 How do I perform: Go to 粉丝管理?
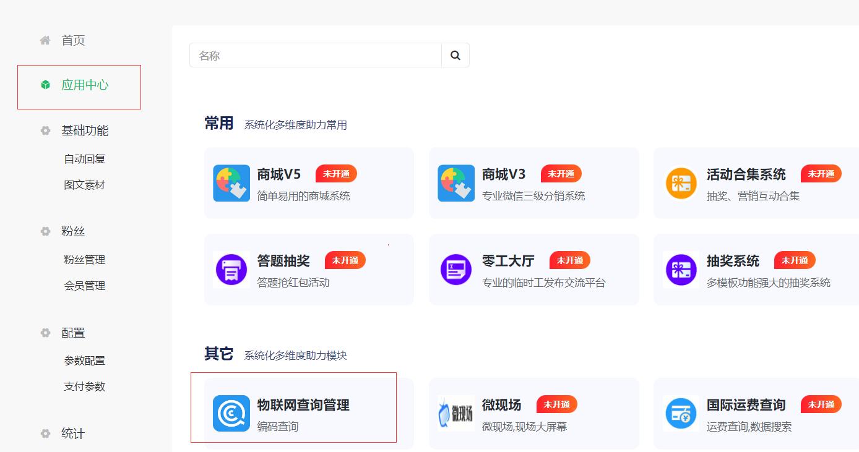point(85,260)
